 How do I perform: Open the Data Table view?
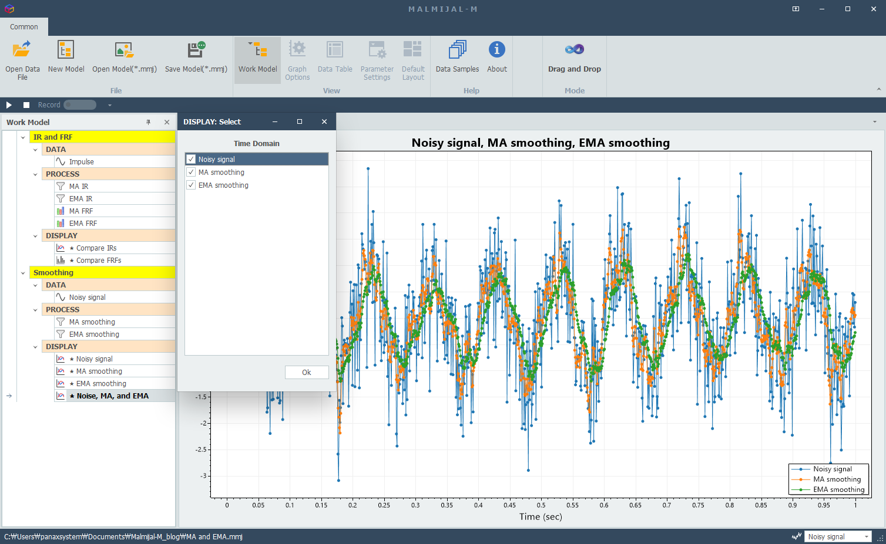tap(335, 57)
